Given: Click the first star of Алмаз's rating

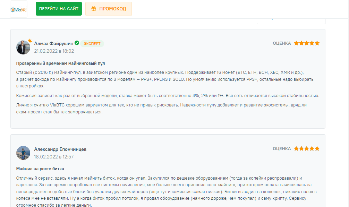Looking at the screenshot, I should tap(296, 43).
